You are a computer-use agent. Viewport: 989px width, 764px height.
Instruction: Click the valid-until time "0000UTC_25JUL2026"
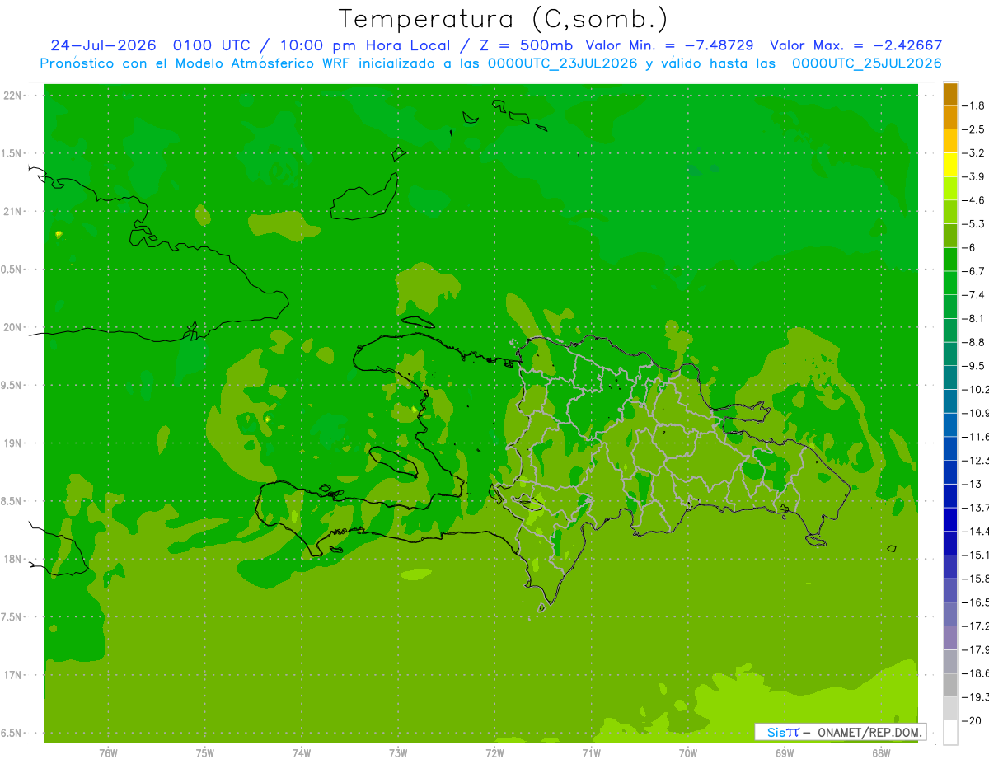point(866,63)
